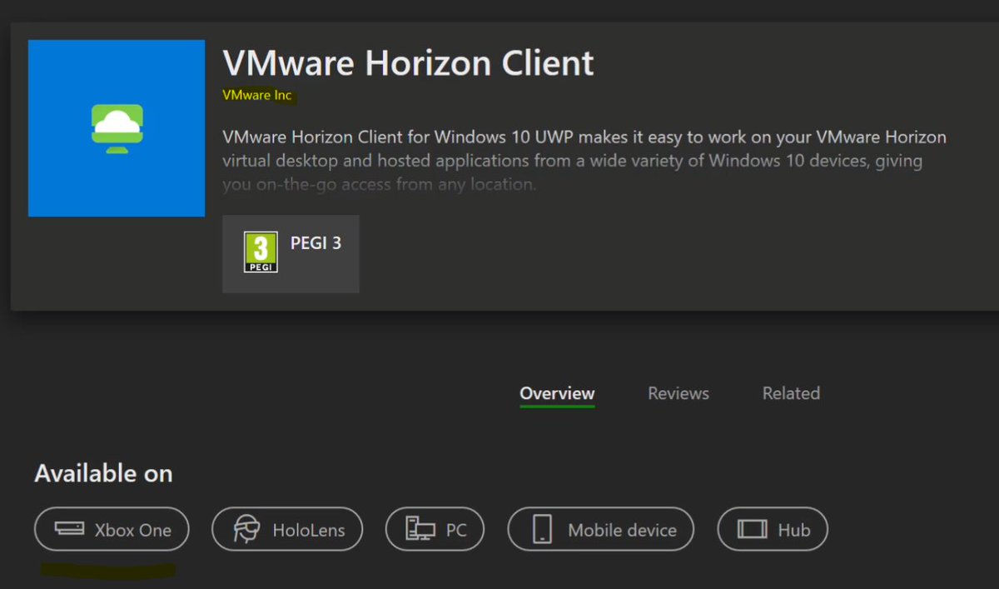The height and width of the screenshot is (589, 999).
Task: Click the Available on heading
Action: [x=103, y=473]
